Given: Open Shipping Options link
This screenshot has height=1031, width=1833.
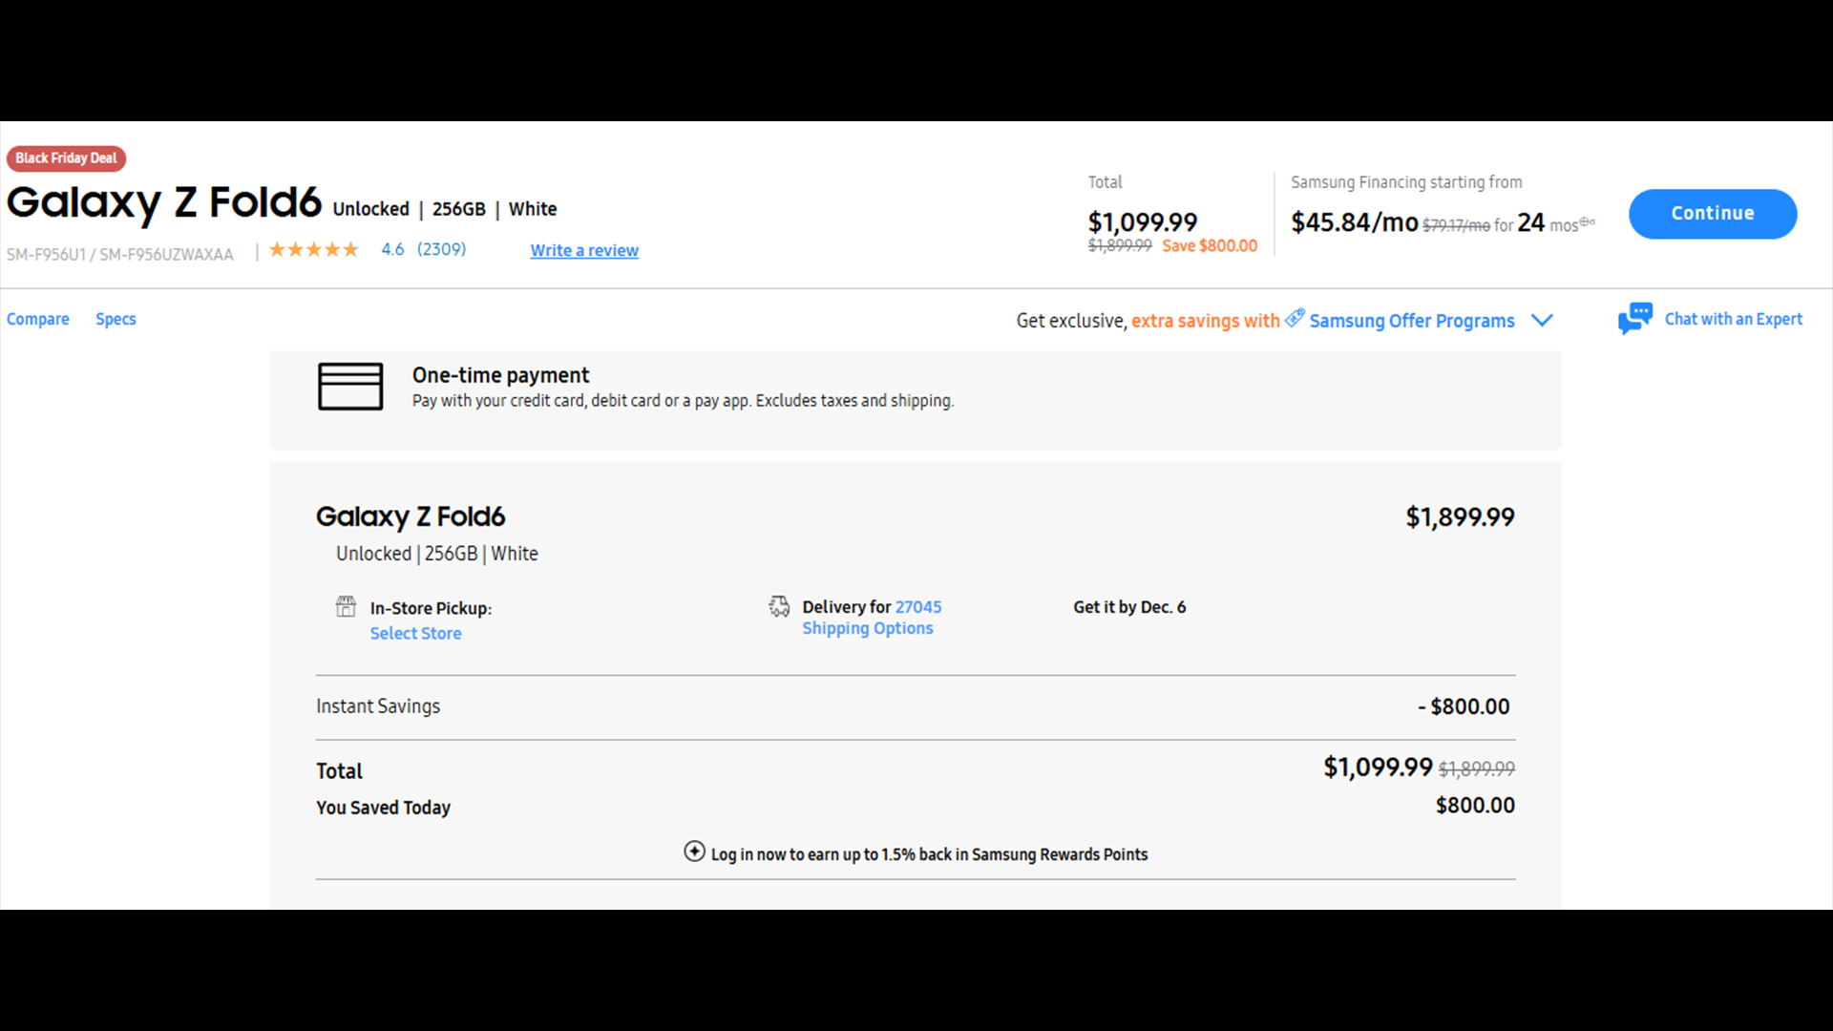Looking at the screenshot, I should click(867, 628).
